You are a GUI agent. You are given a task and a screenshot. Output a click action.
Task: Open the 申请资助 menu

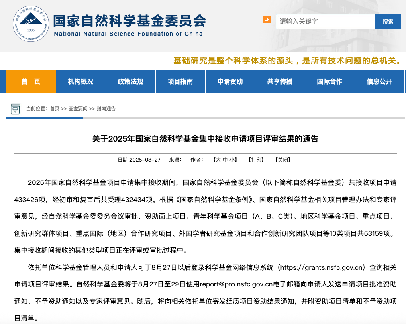click(x=230, y=81)
